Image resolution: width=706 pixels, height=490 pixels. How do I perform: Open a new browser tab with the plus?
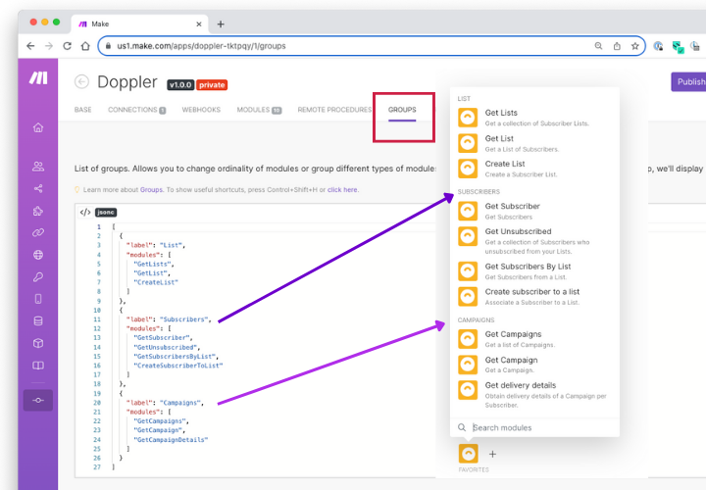221,24
